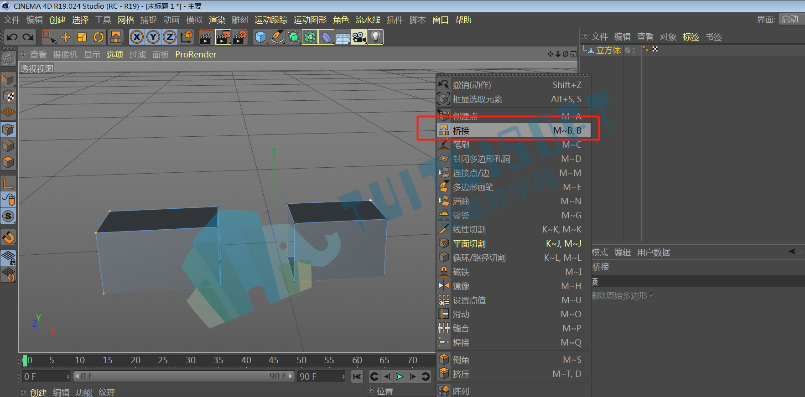Click the stepper on the 90 F field

coord(343,376)
